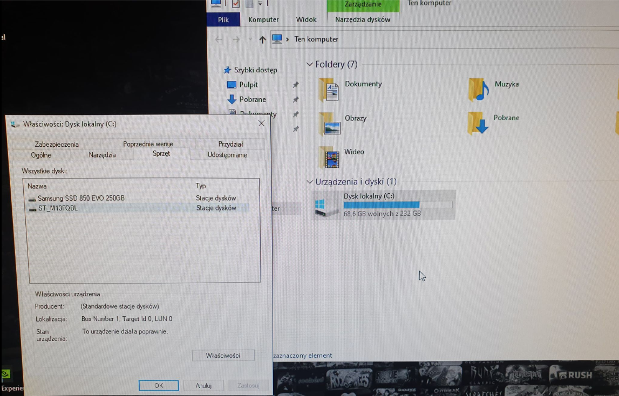Click the Zarządzanie contextual tab header
The height and width of the screenshot is (396, 619).
(363, 5)
